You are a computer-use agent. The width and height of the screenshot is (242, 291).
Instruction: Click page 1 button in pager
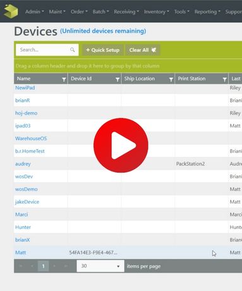(43, 266)
